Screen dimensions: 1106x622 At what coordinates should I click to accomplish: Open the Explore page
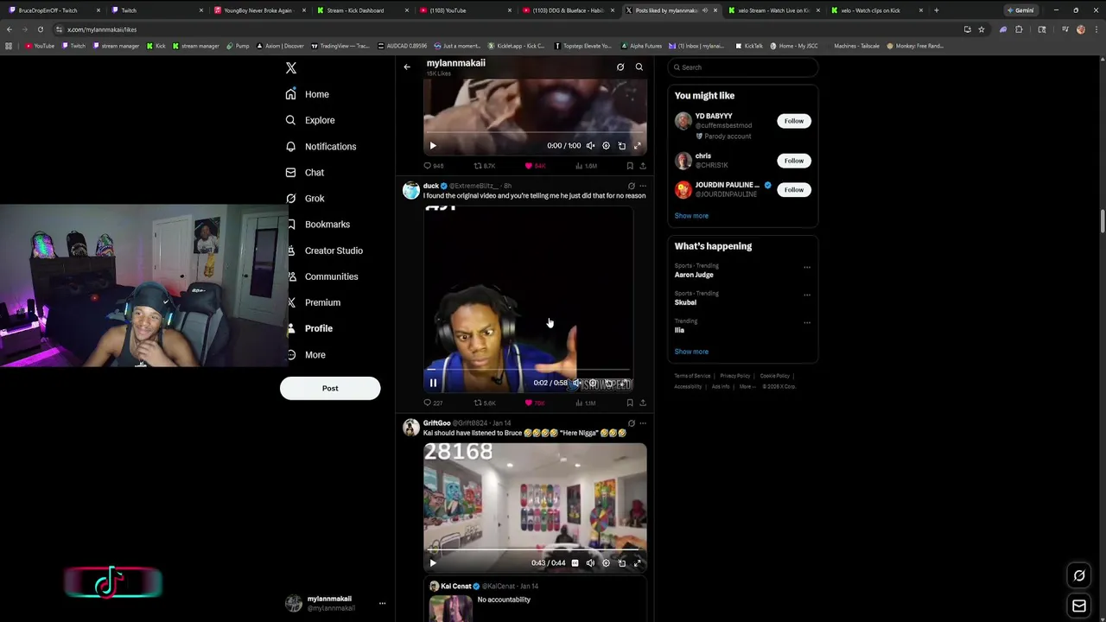click(x=310, y=120)
